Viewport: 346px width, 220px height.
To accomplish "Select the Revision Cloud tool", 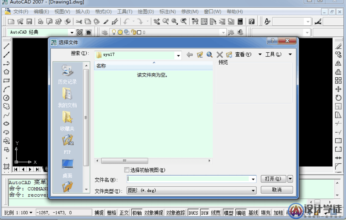I will point(6,106).
